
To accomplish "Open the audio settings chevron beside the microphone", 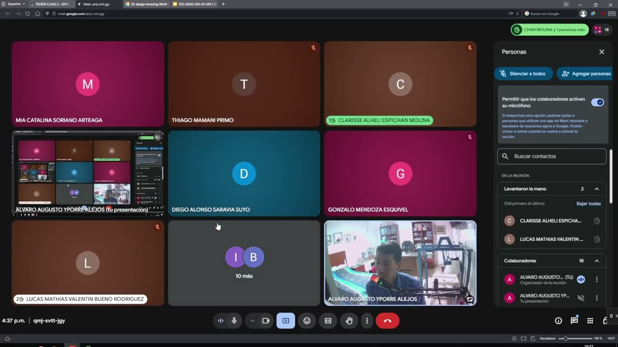I will [252, 320].
